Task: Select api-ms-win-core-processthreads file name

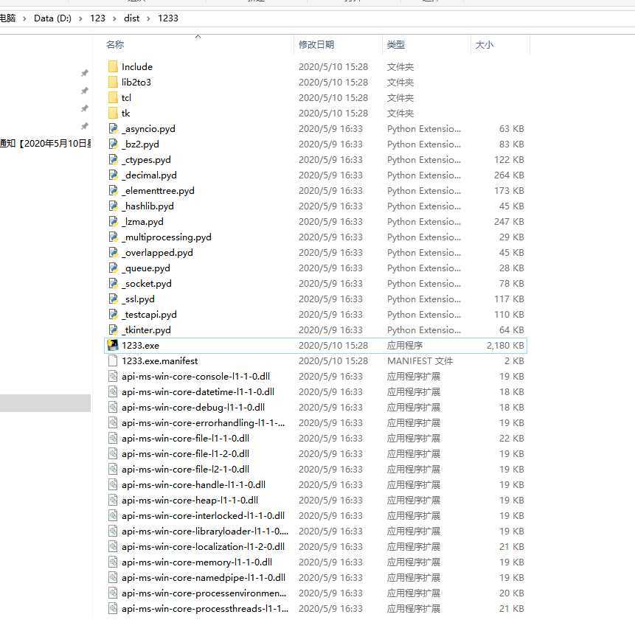Action: (205, 609)
